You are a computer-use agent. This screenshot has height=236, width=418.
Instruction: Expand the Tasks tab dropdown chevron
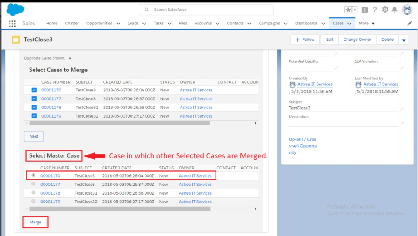coord(169,24)
